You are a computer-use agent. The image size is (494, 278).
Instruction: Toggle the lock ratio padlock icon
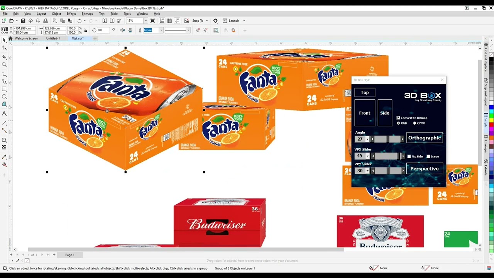[x=86, y=30]
